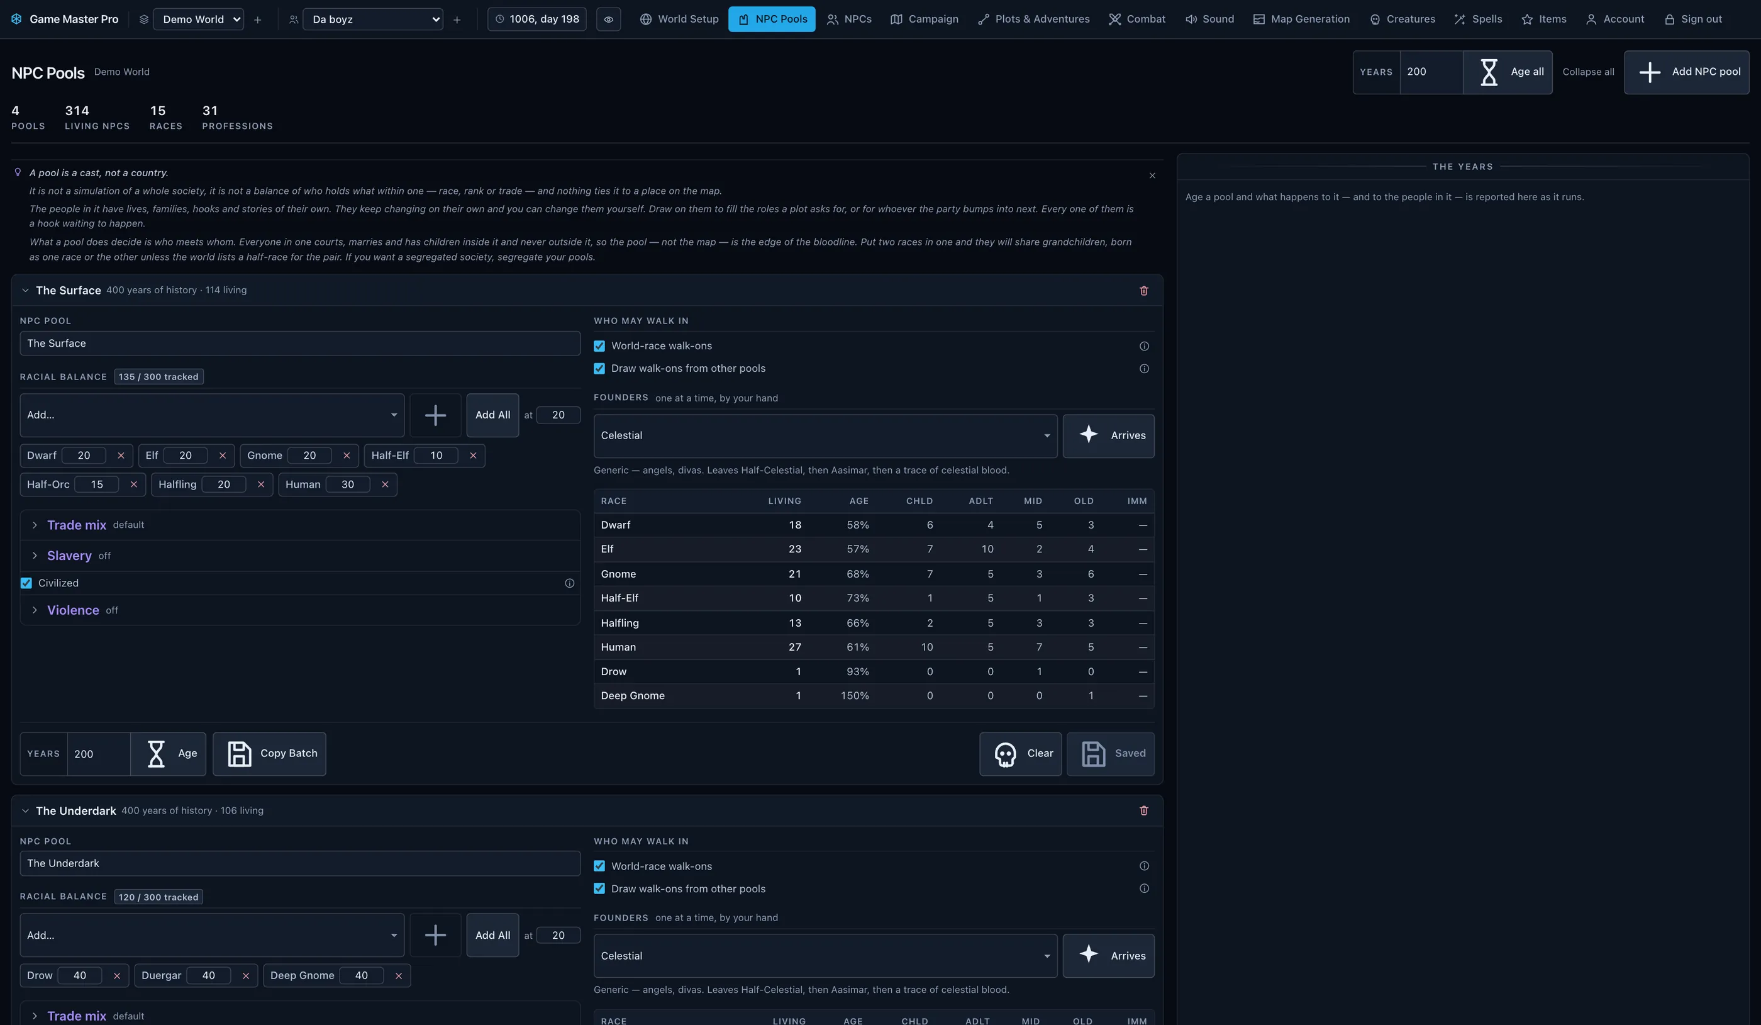Screen dimensions: 1761x1025
Task: Remove Half-Orc from racial balance
Action: tap(133, 484)
